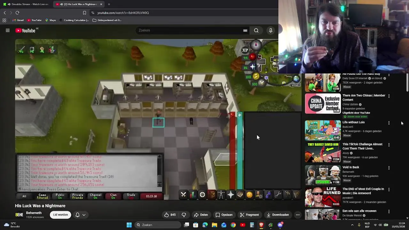The width and height of the screenshot is (409, 230).
Task: Select the All chat tab in game
Action: pos(24,196)
